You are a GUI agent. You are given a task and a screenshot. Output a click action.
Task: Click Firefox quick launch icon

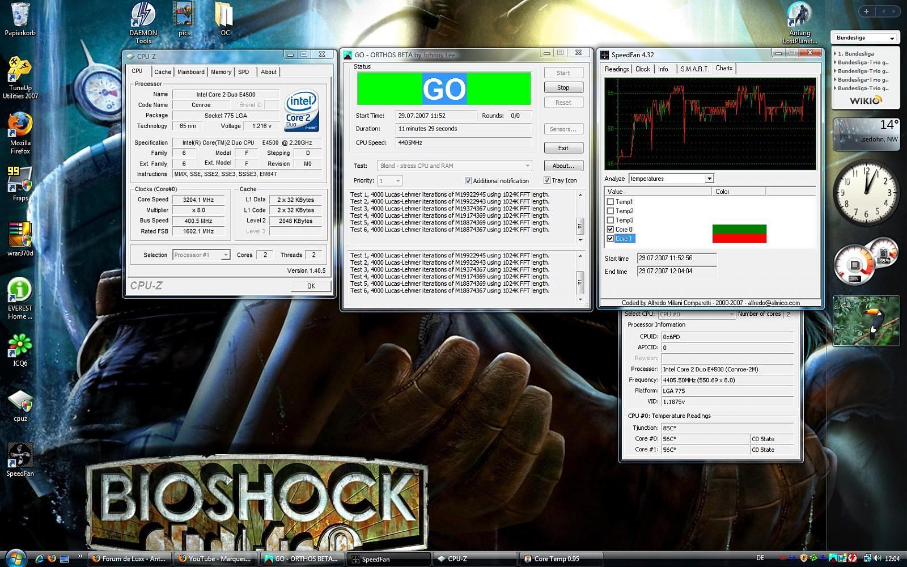tap(52, 558)
